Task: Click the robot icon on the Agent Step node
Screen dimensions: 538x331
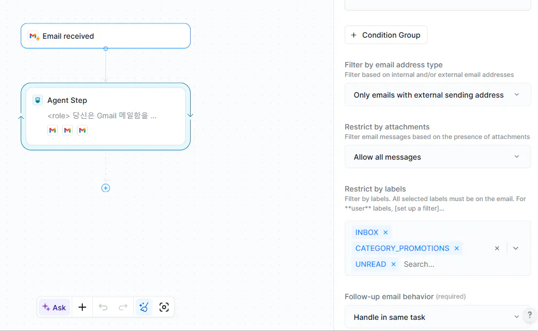Action: (37, 100)
